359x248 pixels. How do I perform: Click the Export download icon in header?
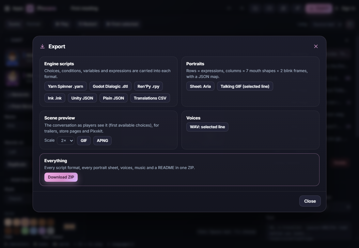tap(42, 46)
